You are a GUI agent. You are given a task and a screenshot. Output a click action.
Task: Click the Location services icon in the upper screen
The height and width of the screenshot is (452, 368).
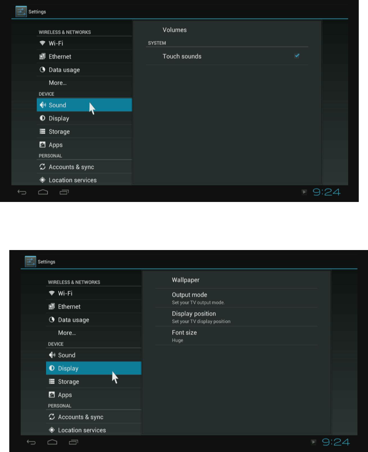[x=43, y=180]
